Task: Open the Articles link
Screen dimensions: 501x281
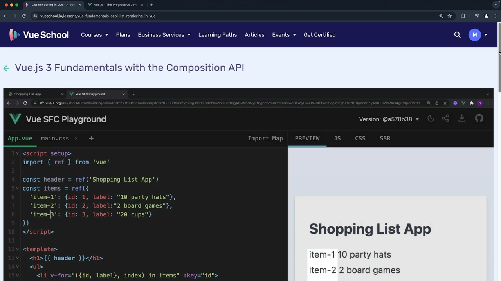Action: coord(254,35)
